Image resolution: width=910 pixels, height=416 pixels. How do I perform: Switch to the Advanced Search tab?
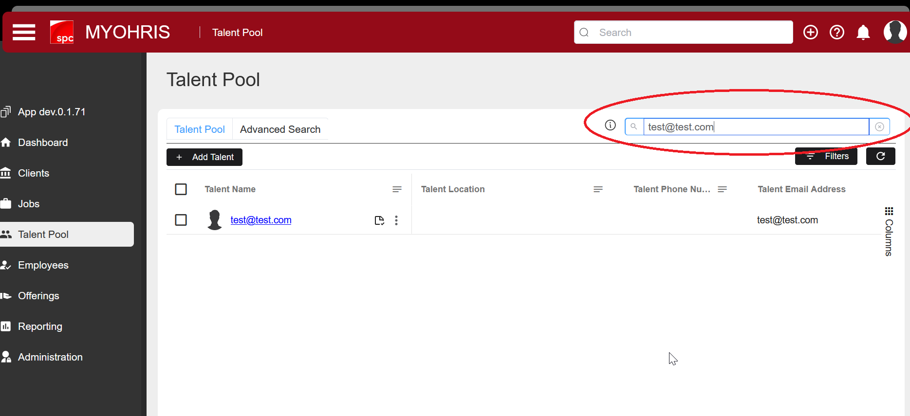pos(280,129)
